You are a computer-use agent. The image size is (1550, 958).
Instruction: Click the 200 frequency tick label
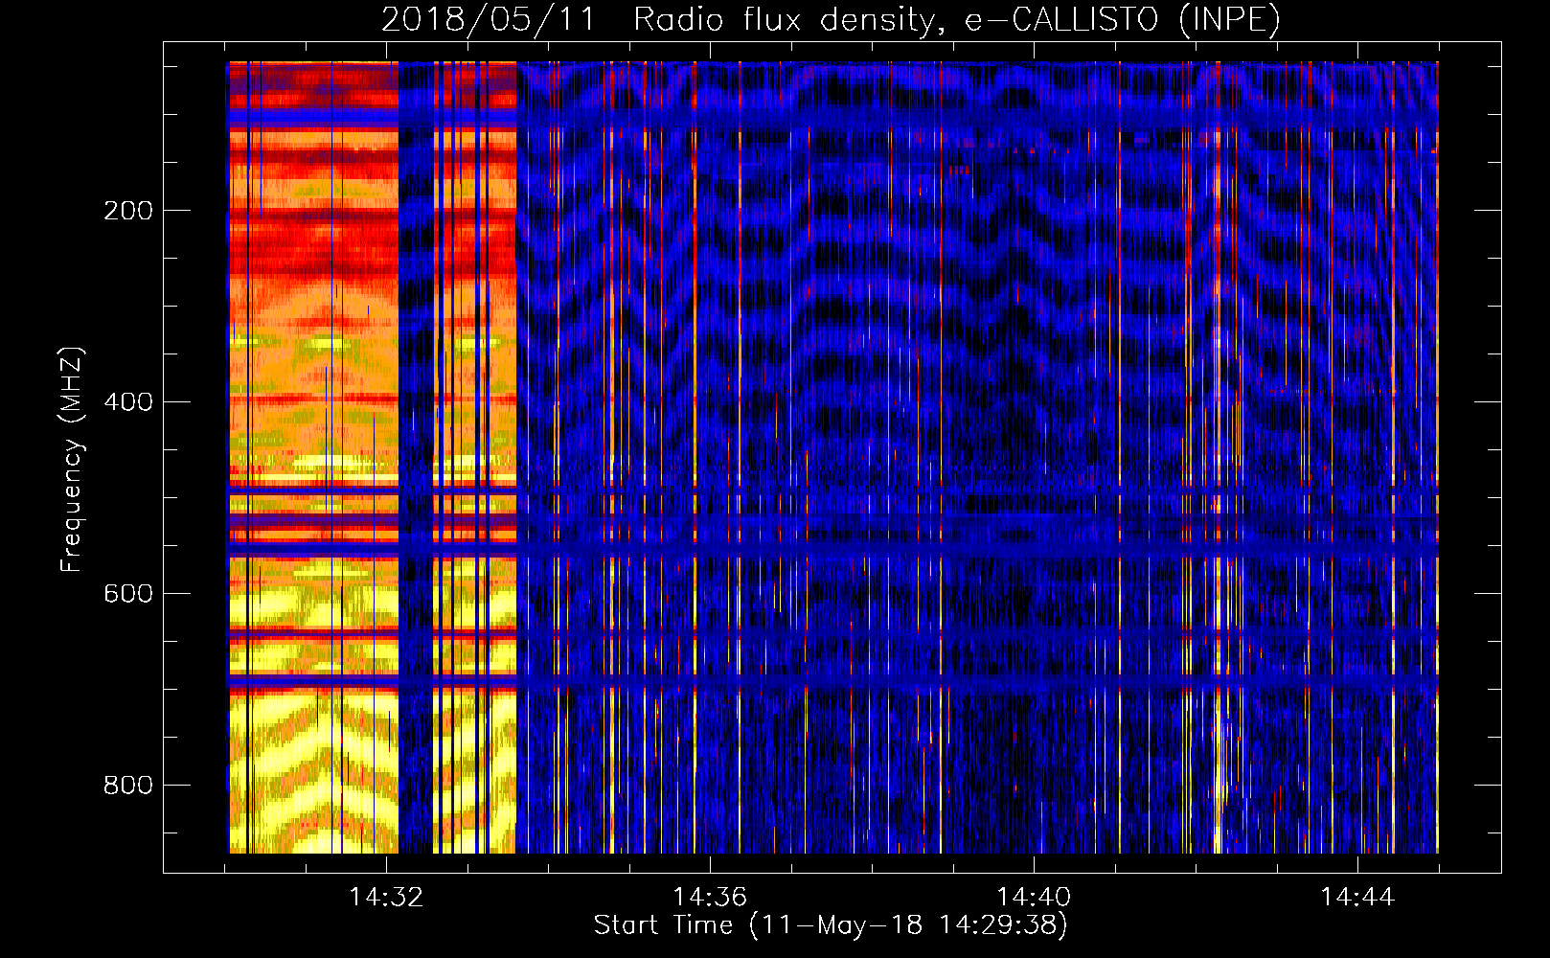click(128, 211)
